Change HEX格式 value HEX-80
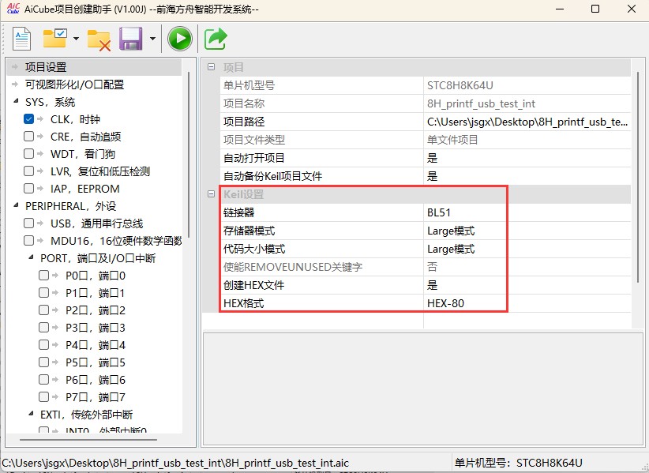The height and width of the screenshot is (473, 649). tap(527, 303)
